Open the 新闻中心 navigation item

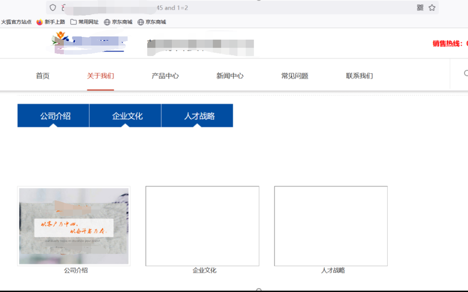tap(230, 76)
